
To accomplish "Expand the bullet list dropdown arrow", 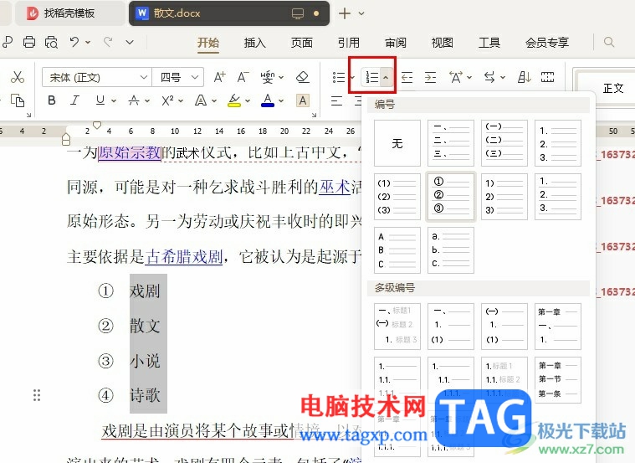I will 352,77.
